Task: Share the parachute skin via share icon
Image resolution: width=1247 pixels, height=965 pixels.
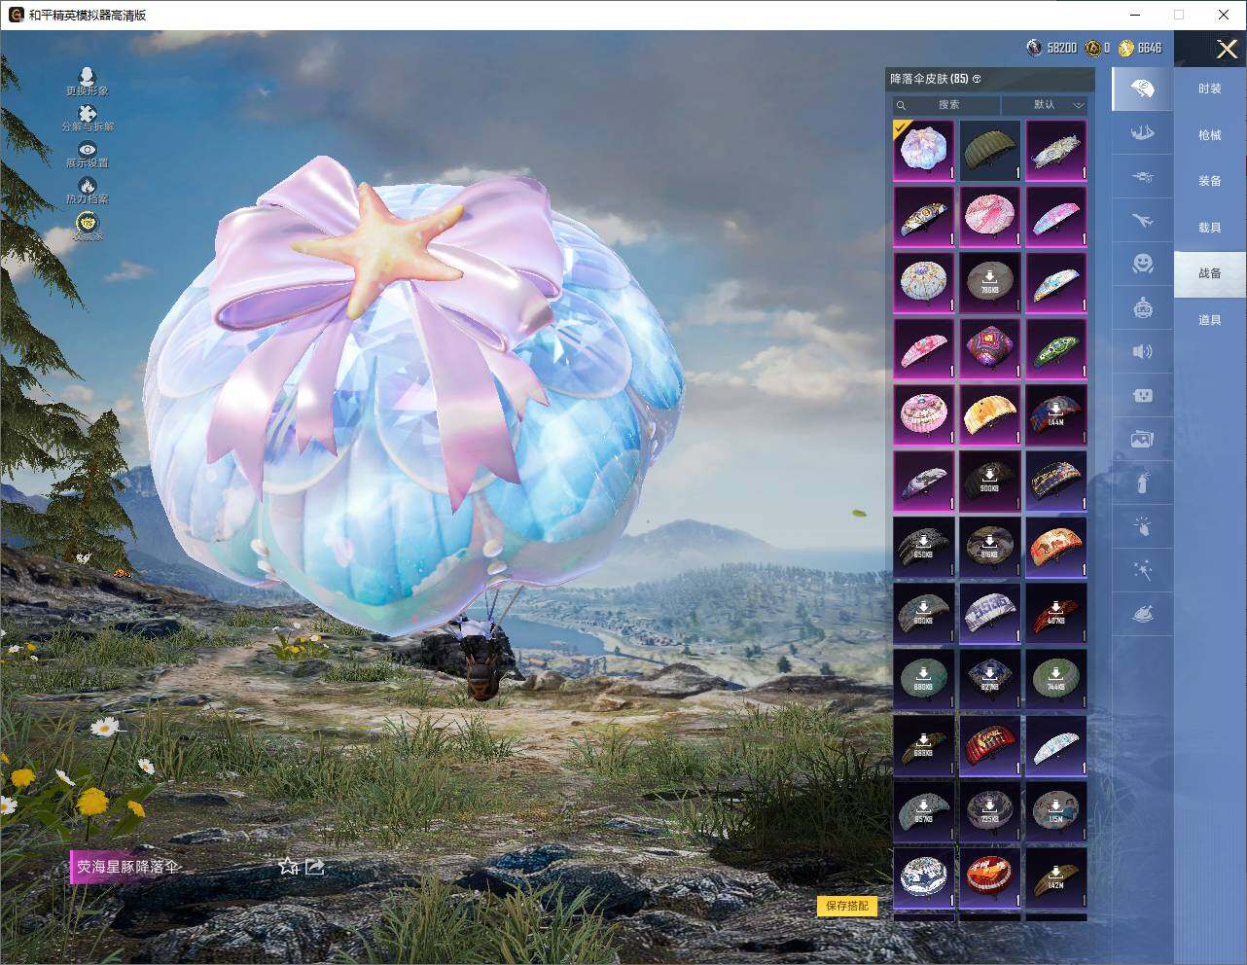Action: [314, 866]
